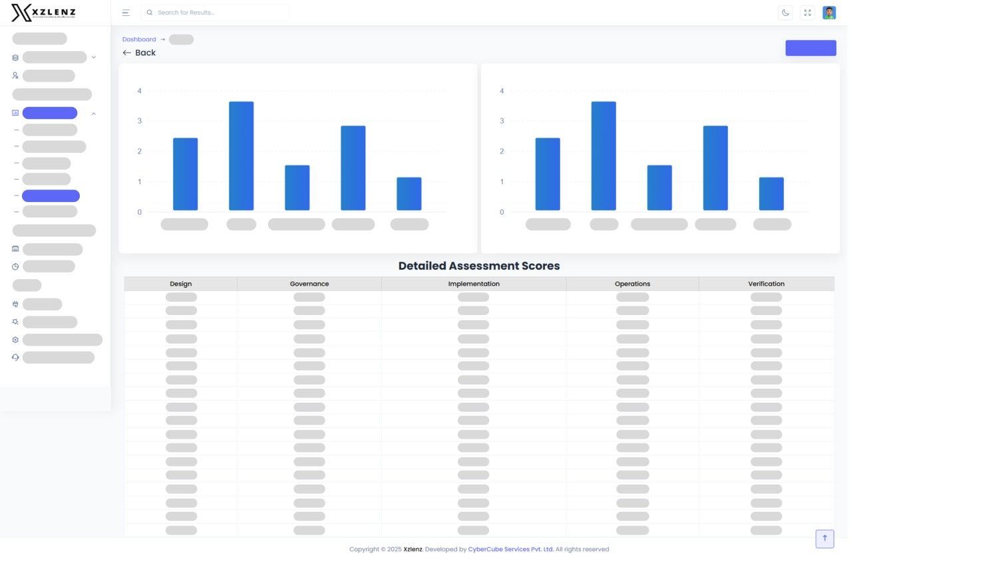Click the Dashboard breadcrumb link
This screenshot has height=561, width=998.
[139, 39]
